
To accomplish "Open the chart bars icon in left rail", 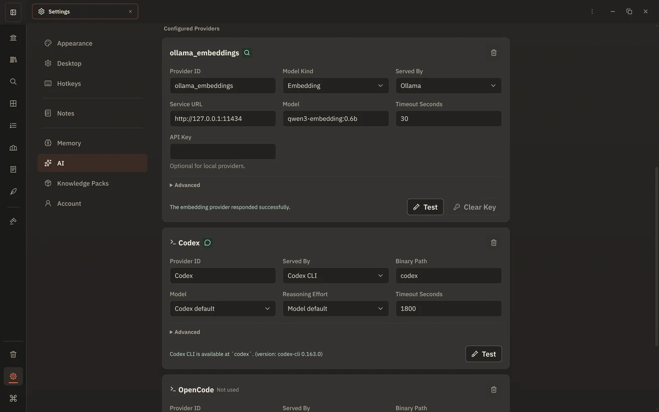I will point(13,147).
